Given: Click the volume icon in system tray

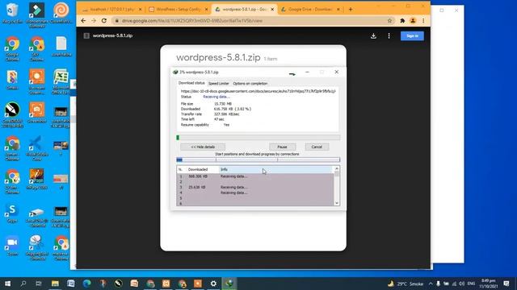Looking at the screenshot, I should 461,284.
